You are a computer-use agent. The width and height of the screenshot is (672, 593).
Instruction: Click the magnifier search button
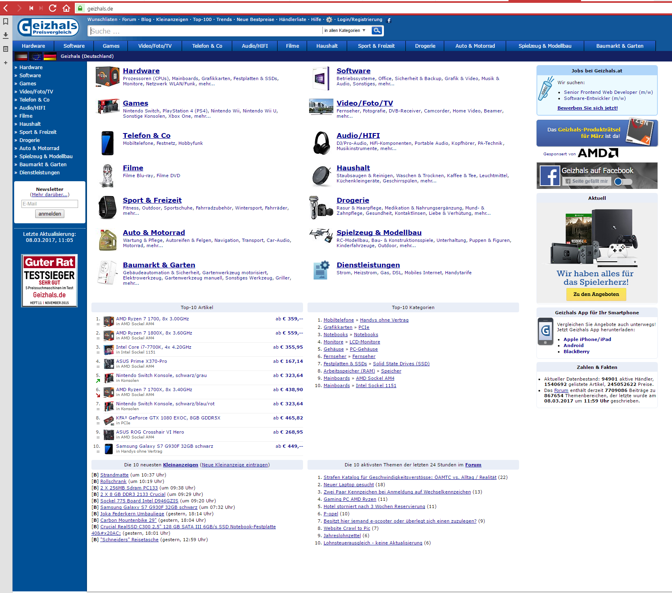click(x=377, y=30)
